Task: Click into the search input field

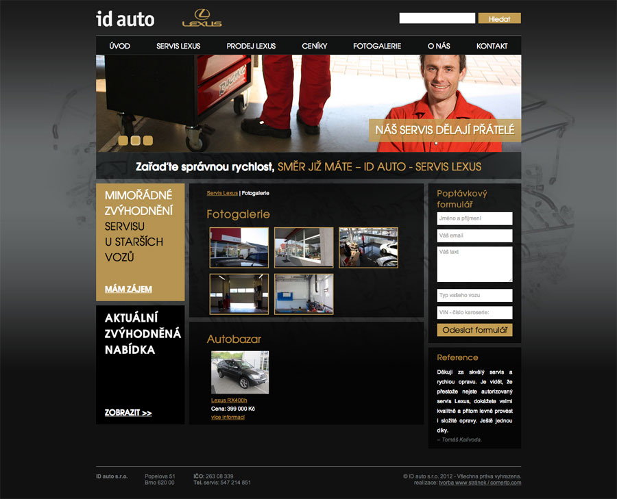Action: (437, 18)
